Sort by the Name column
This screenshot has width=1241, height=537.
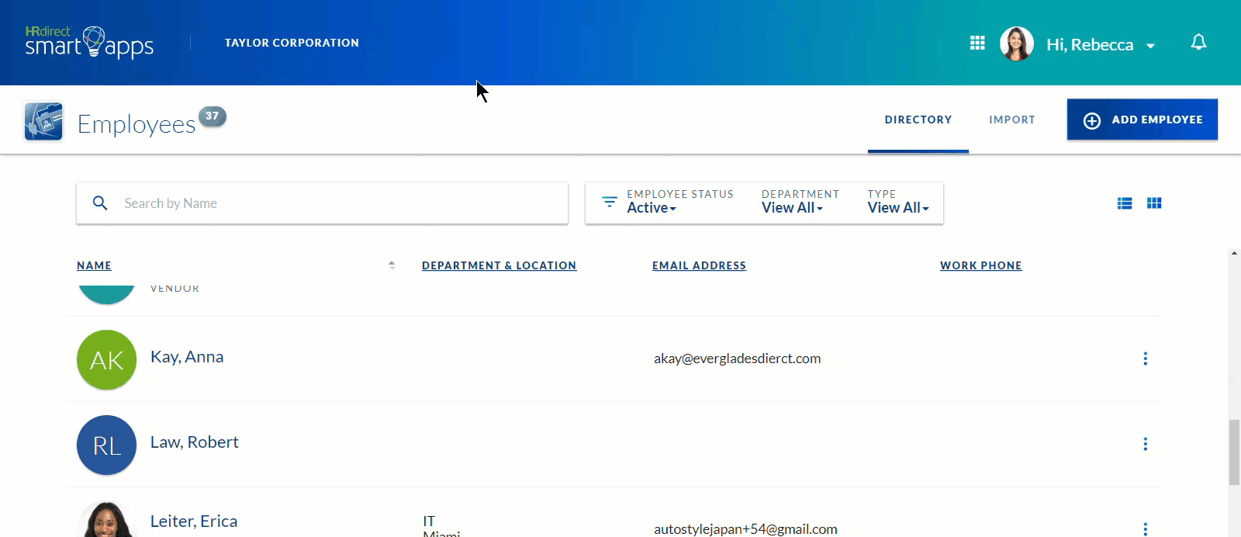tap(94, 265)
